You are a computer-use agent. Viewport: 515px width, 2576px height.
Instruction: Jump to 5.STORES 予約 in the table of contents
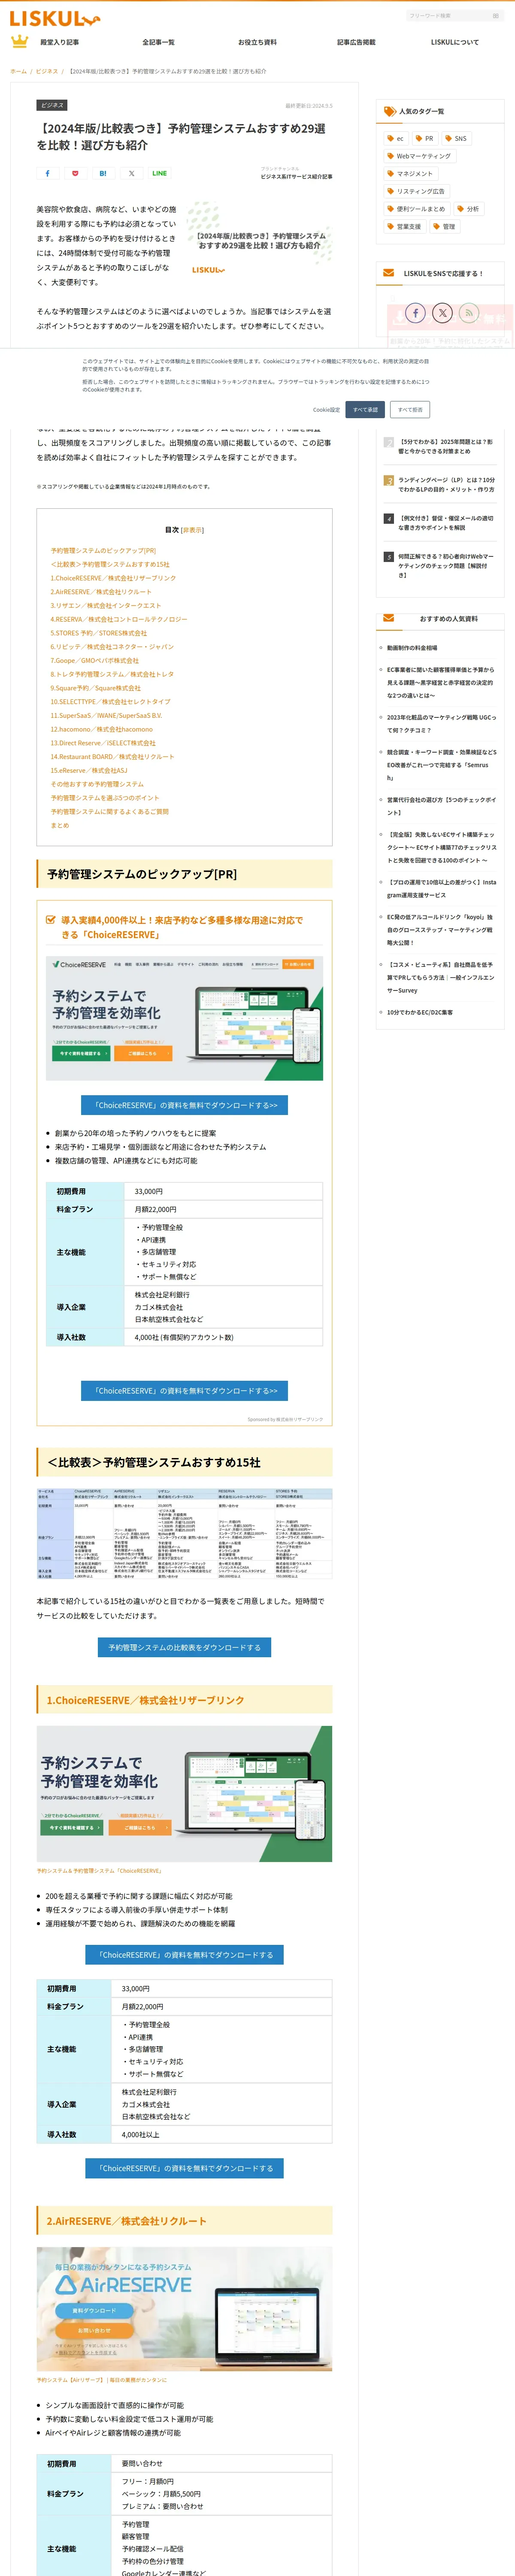click(99, 633)
